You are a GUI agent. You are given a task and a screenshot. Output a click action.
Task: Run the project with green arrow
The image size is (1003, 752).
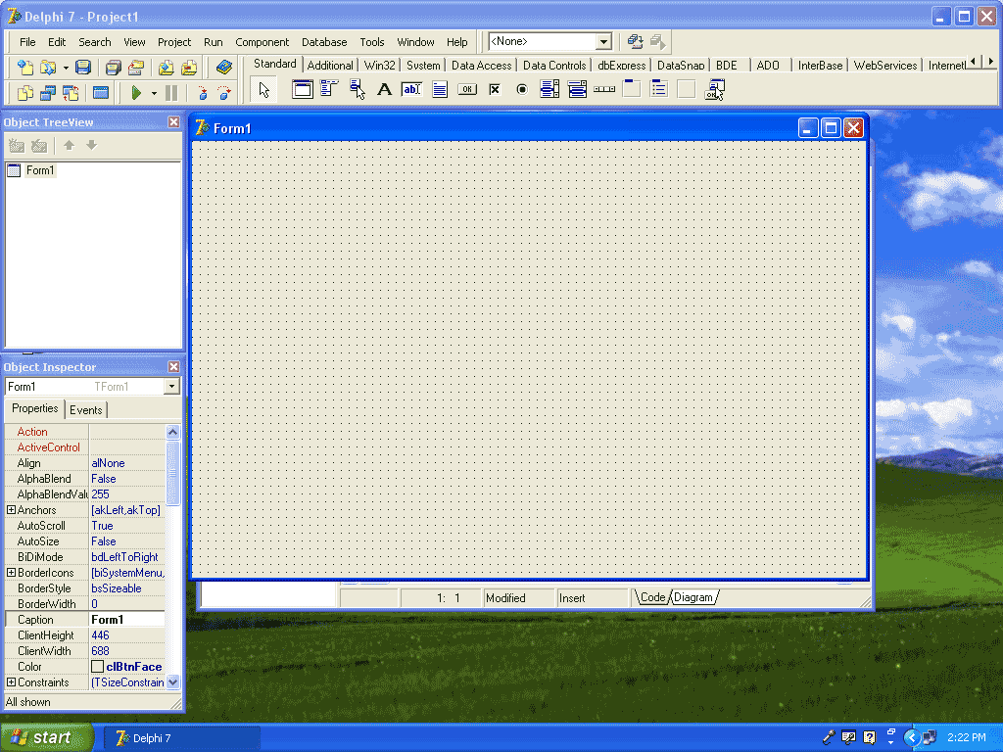click(x=135, y=93)
